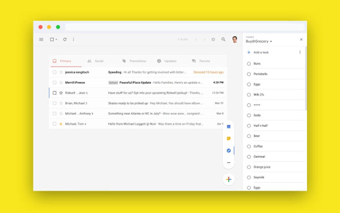Click the colorful plus compose button

(228, 179)
